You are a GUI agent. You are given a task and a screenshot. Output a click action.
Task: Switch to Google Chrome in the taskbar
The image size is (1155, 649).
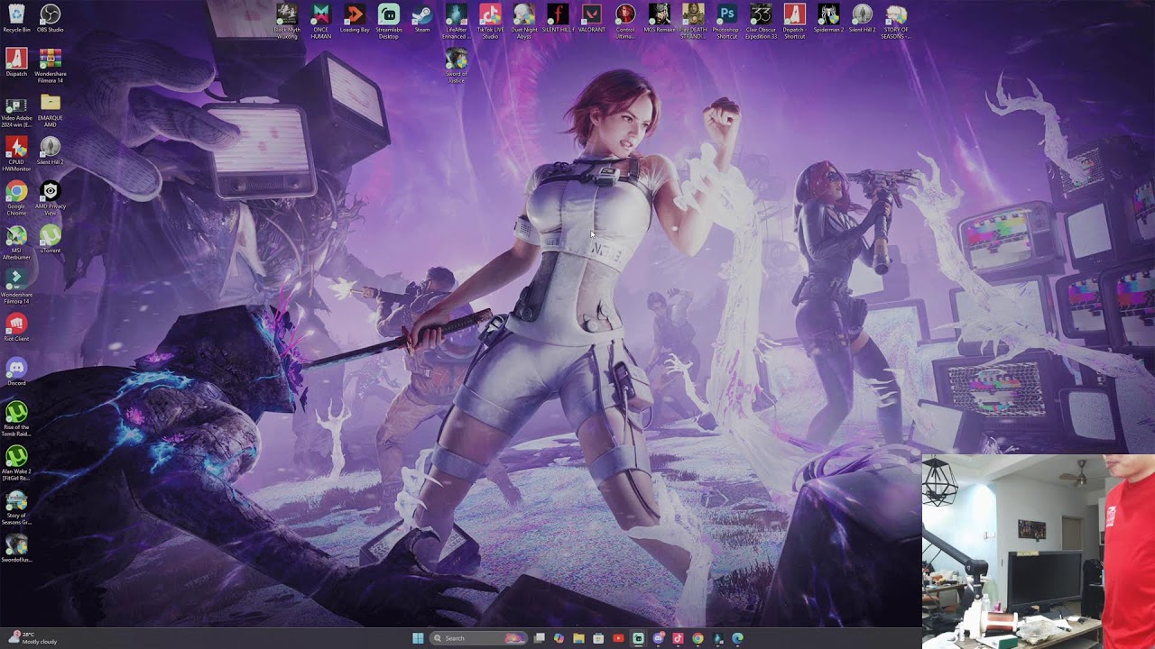698,638
